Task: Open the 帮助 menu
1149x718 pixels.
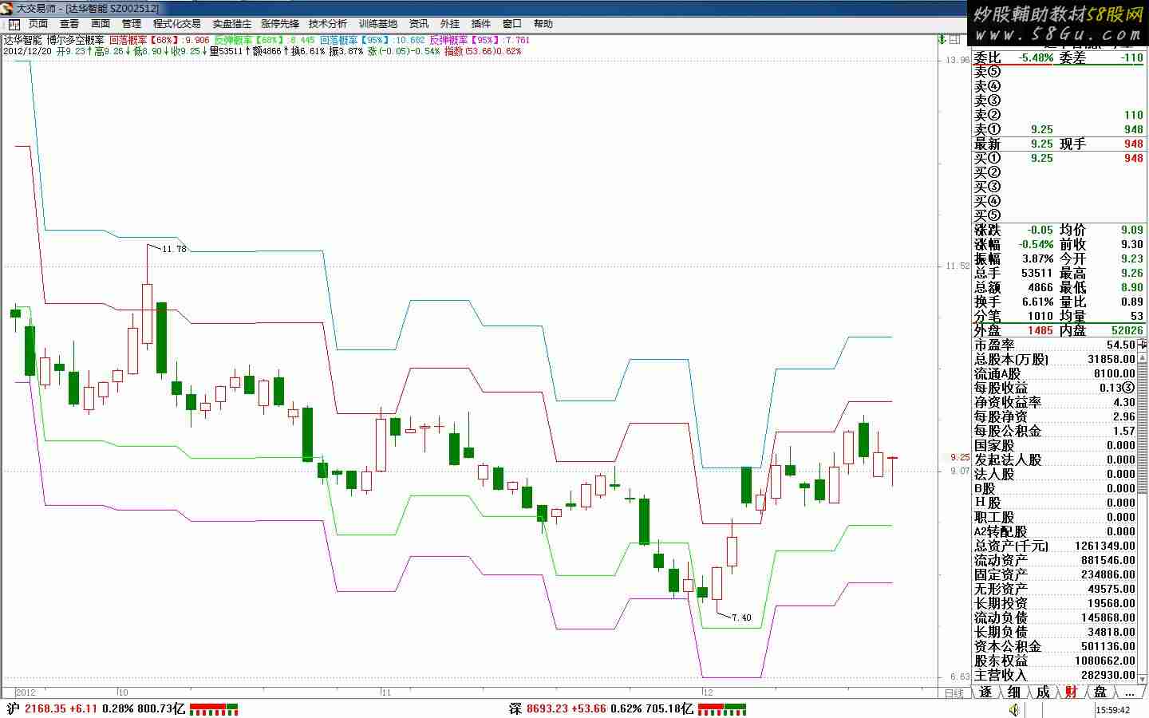Action: click(x=543, y=24)
